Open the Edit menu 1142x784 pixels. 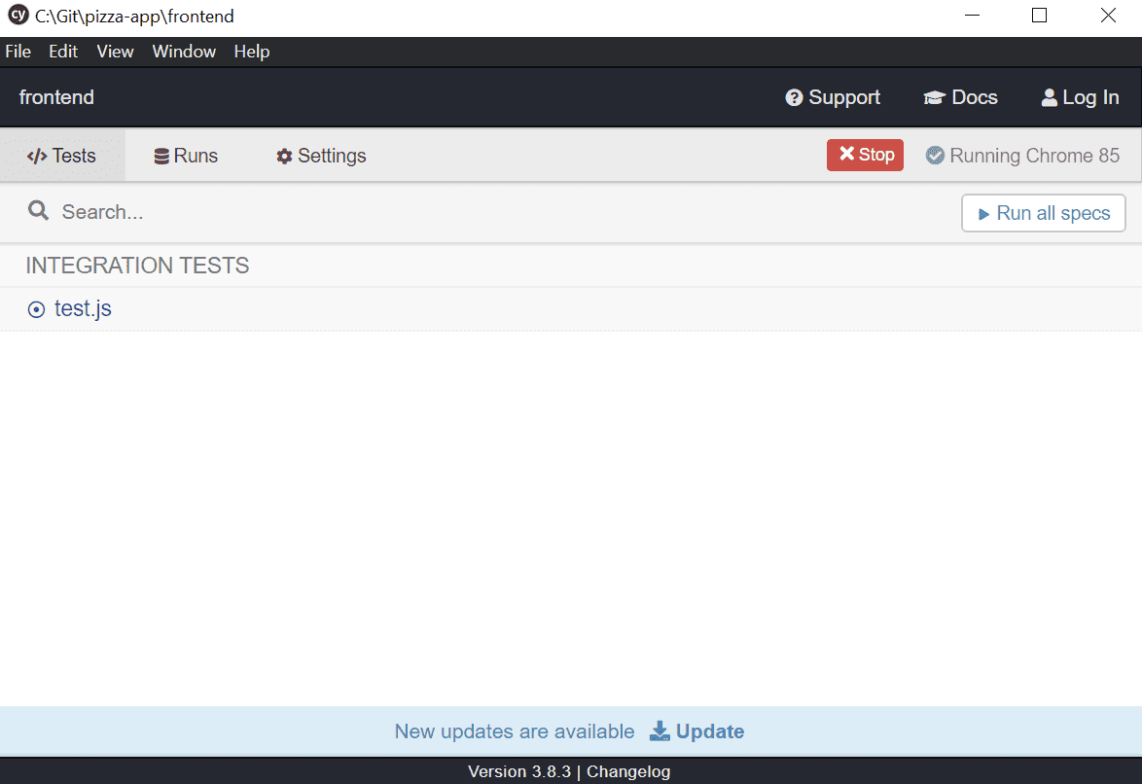[63, 52]
